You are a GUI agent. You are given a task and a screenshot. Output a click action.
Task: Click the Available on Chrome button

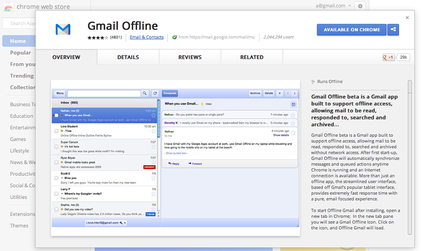(351, 30)
